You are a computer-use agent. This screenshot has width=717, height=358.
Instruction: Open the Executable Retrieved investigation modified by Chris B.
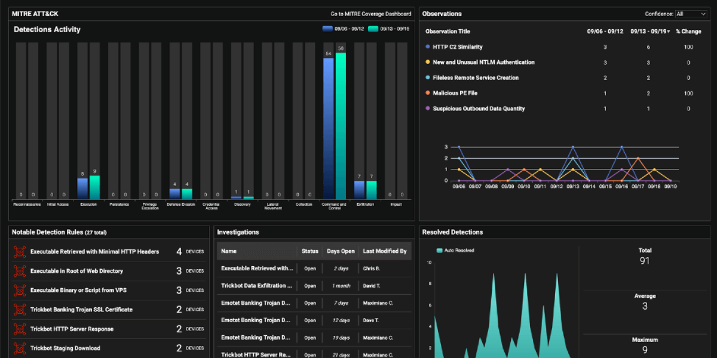click(x=257, y=268)
